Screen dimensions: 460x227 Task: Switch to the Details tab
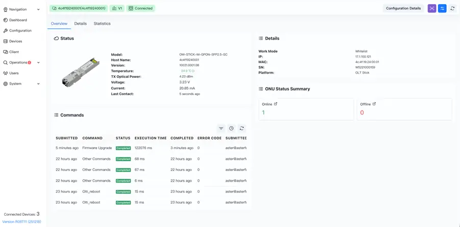(x=80, y=24)
